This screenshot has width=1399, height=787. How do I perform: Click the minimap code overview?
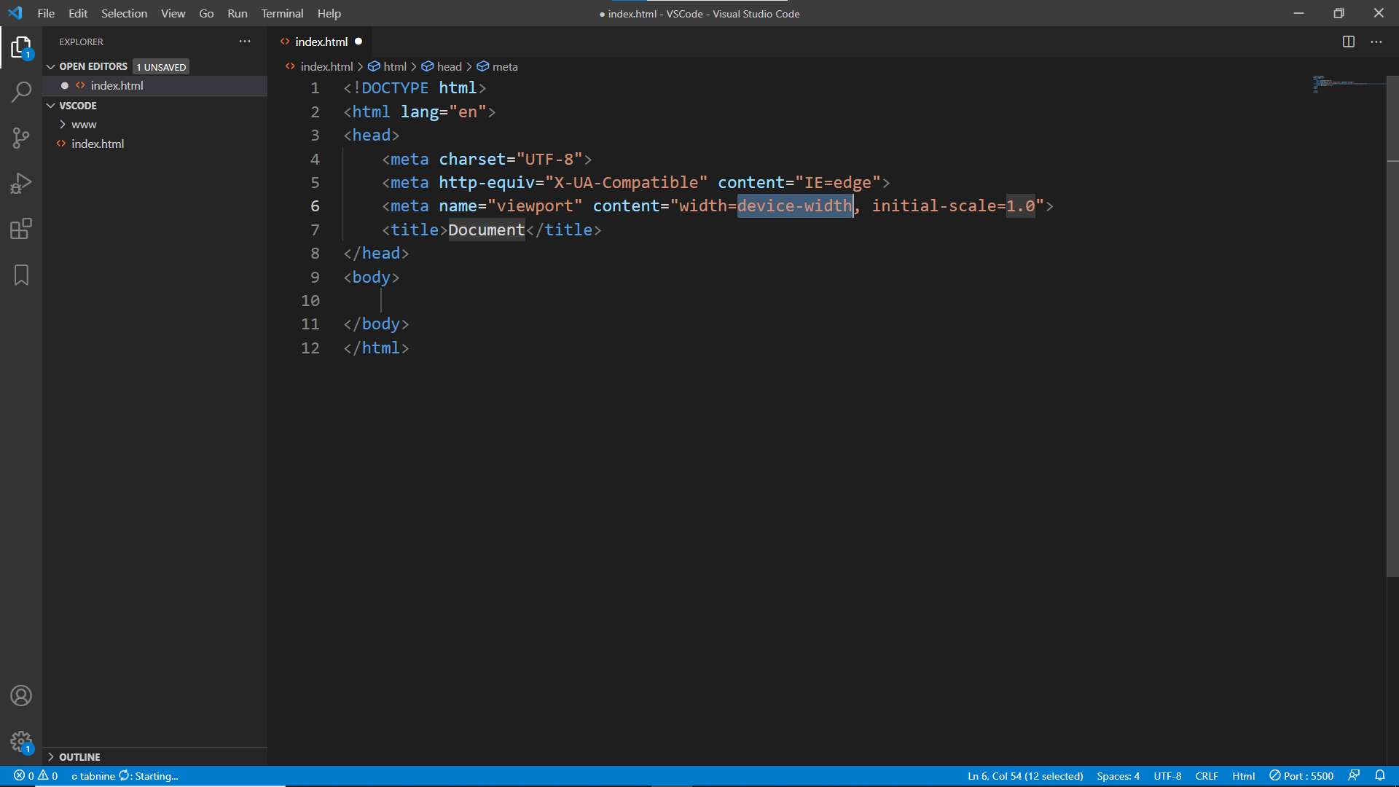[1348, 84]
